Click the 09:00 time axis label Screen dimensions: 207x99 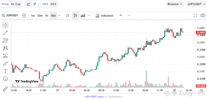tap(101, 90)
